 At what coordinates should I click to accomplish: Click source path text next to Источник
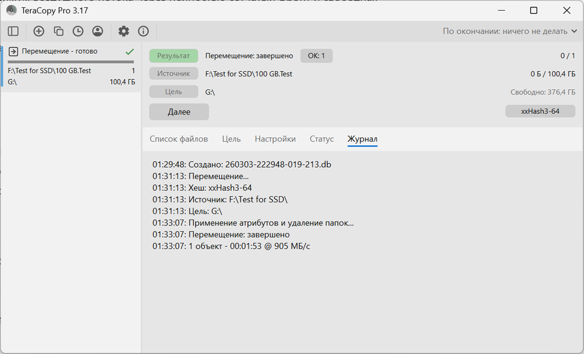(249, 74)
